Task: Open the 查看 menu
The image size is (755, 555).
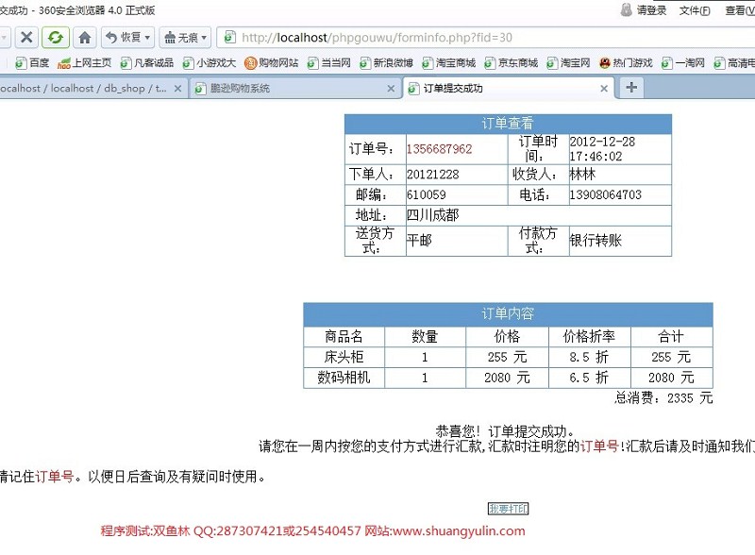Action: point(740,10)
